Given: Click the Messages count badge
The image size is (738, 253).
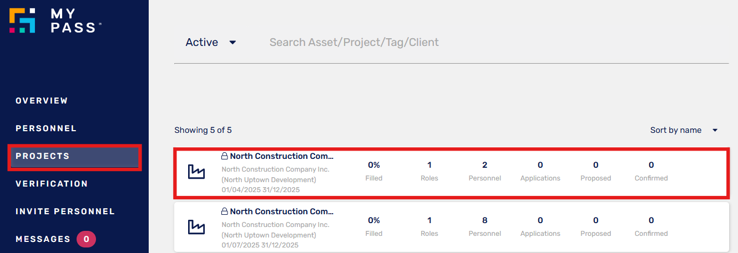Looking at the screenshot, I should pyautogui.click(x=86, y=239).
